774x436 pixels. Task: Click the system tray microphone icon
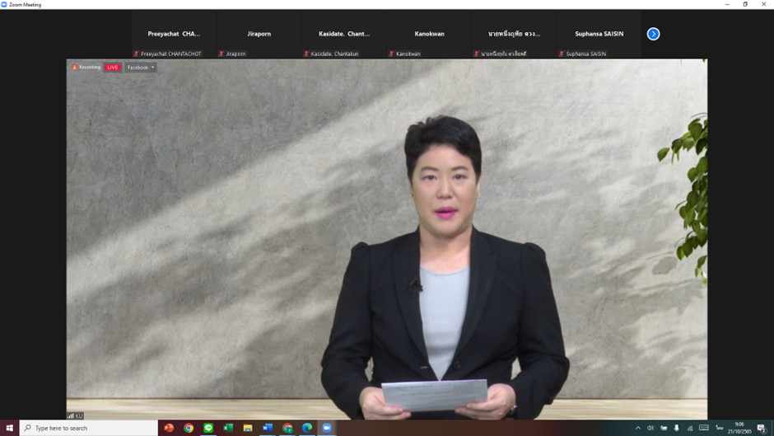pos(676,428)
